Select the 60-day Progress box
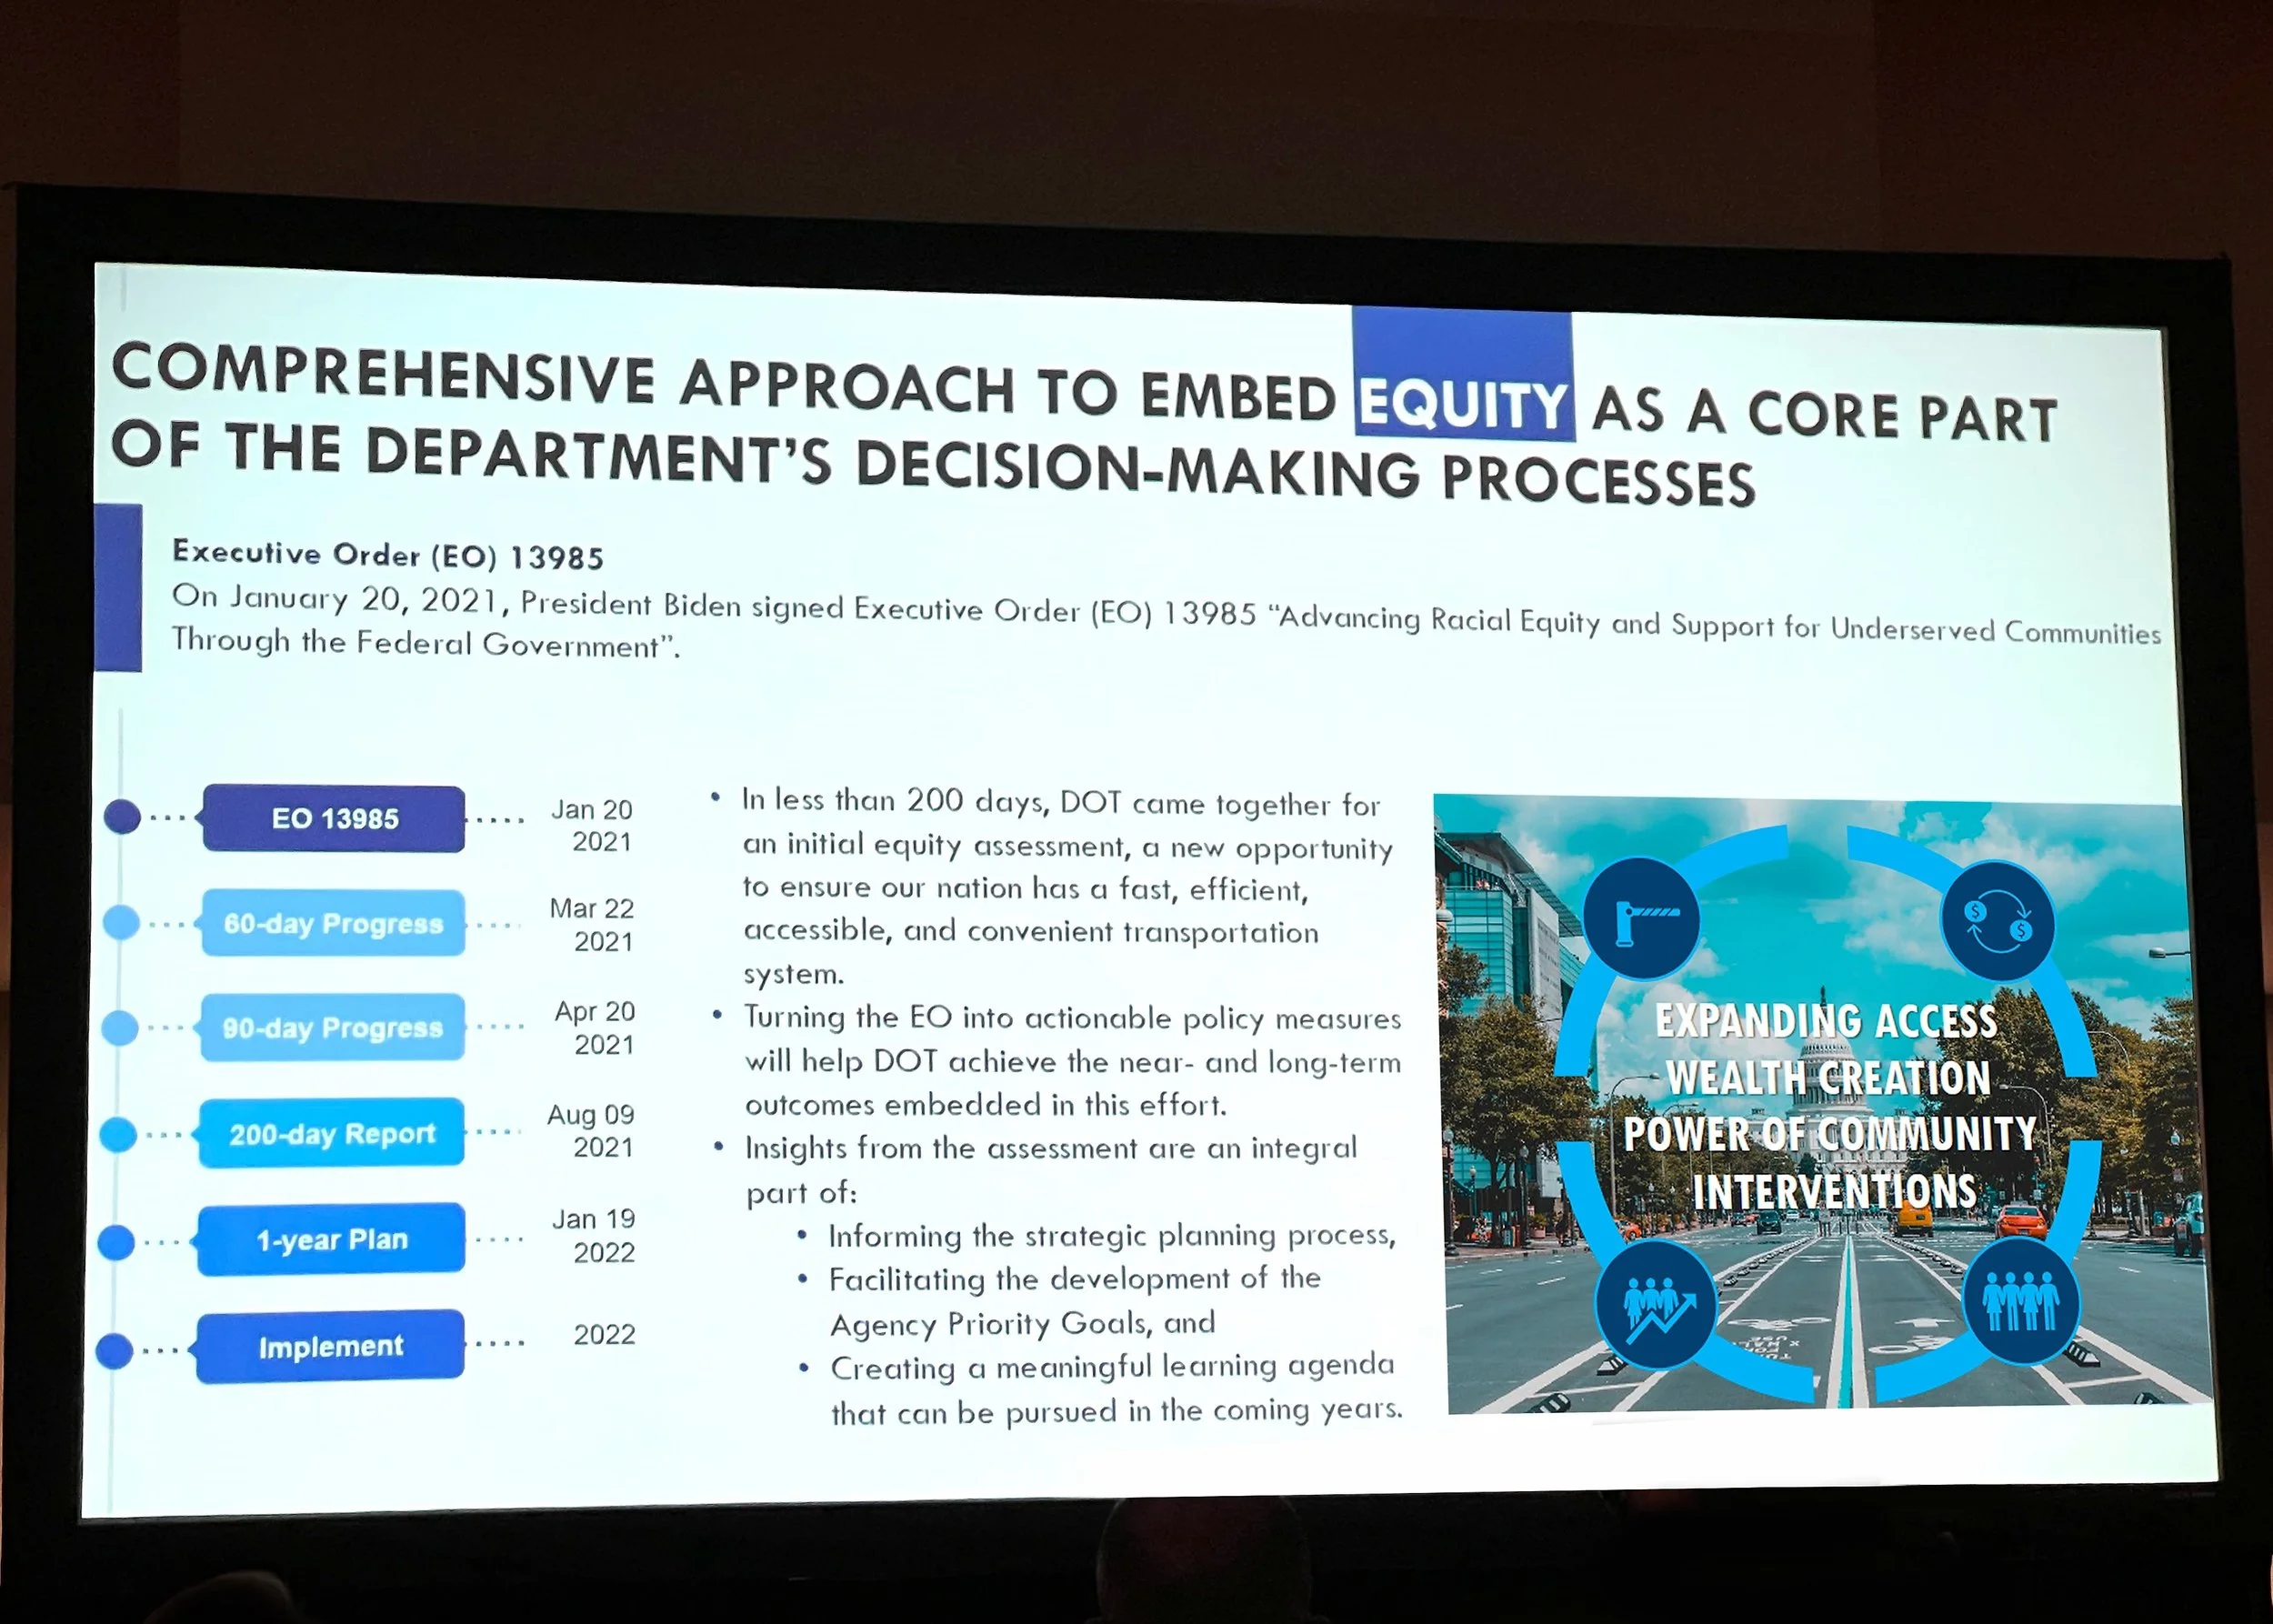The width and height of the screenshot is (2273, 1624). 333,923
